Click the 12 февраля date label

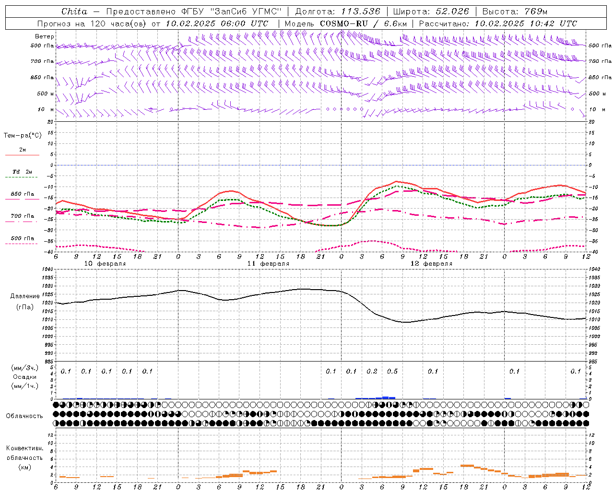[431, 264]
